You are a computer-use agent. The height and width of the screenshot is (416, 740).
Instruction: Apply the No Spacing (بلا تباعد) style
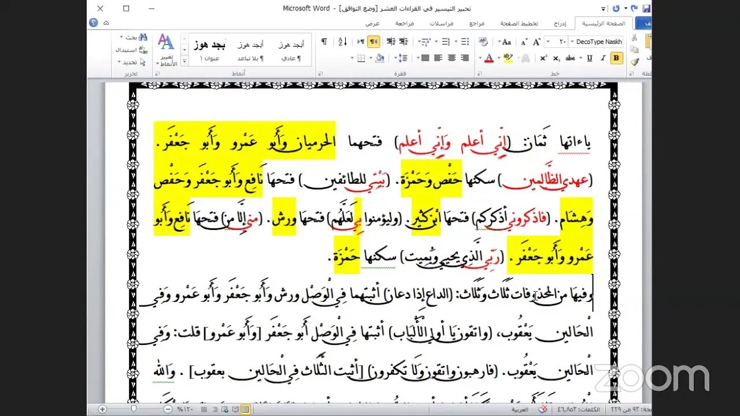(250, 50)
